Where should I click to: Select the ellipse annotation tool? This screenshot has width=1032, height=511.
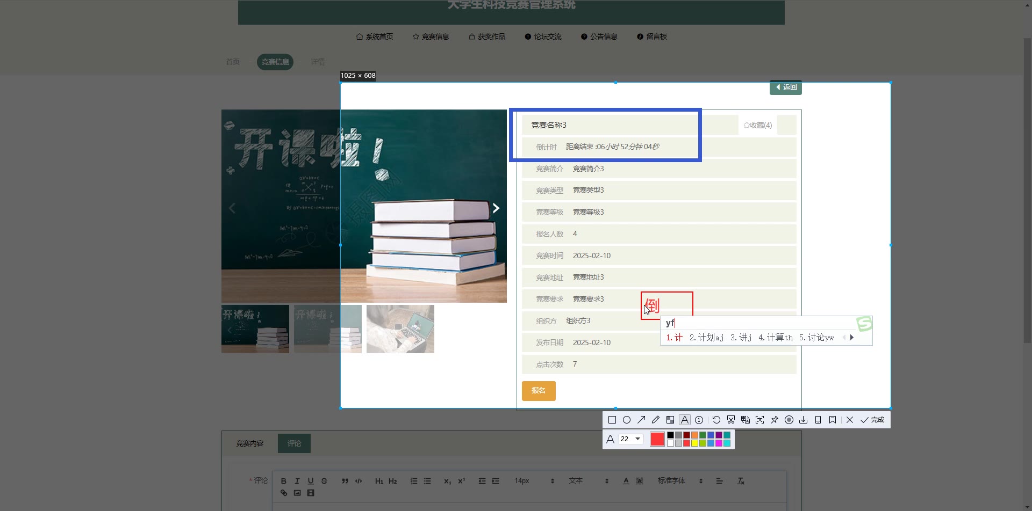point(627,420)
